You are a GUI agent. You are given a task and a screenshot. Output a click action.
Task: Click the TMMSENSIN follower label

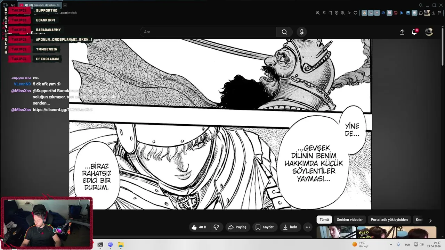tap(47, 49)
